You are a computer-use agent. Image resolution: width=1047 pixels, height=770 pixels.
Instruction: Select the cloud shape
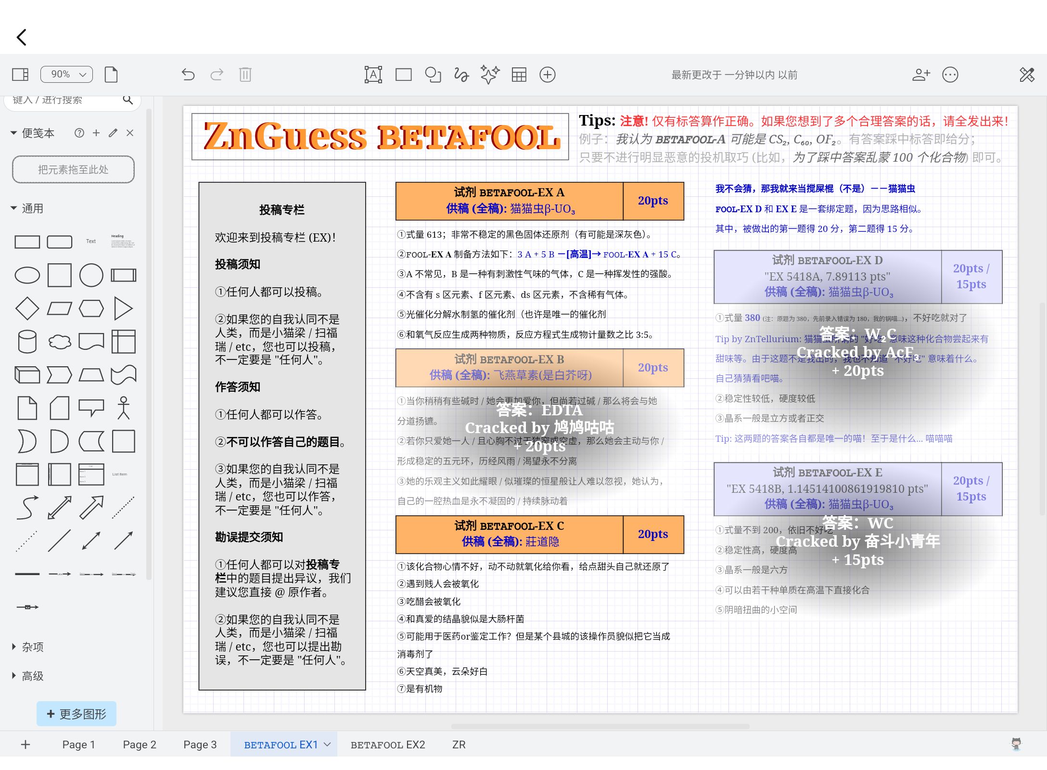(x=60, y=342)
